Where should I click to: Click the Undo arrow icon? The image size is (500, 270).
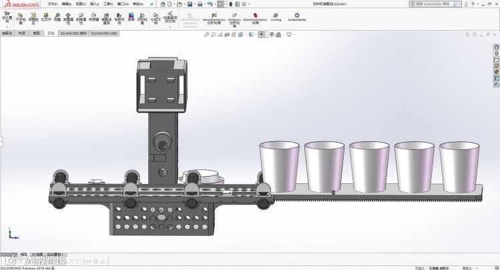click(210, 4)
